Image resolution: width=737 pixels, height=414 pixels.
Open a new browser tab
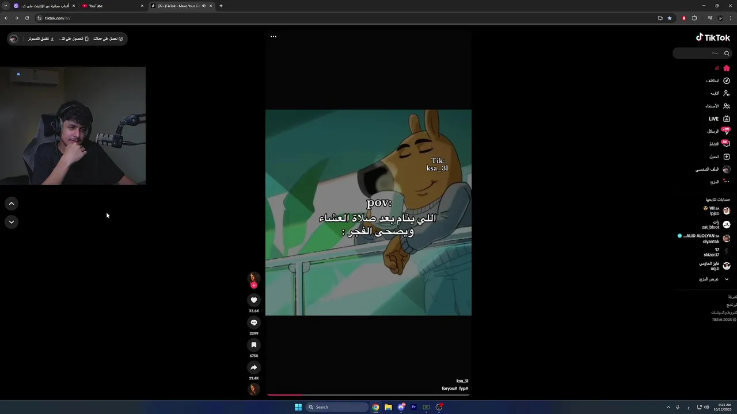221,6
